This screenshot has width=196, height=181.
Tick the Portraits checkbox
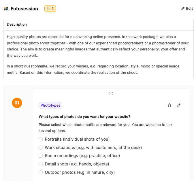coord(41,139)
